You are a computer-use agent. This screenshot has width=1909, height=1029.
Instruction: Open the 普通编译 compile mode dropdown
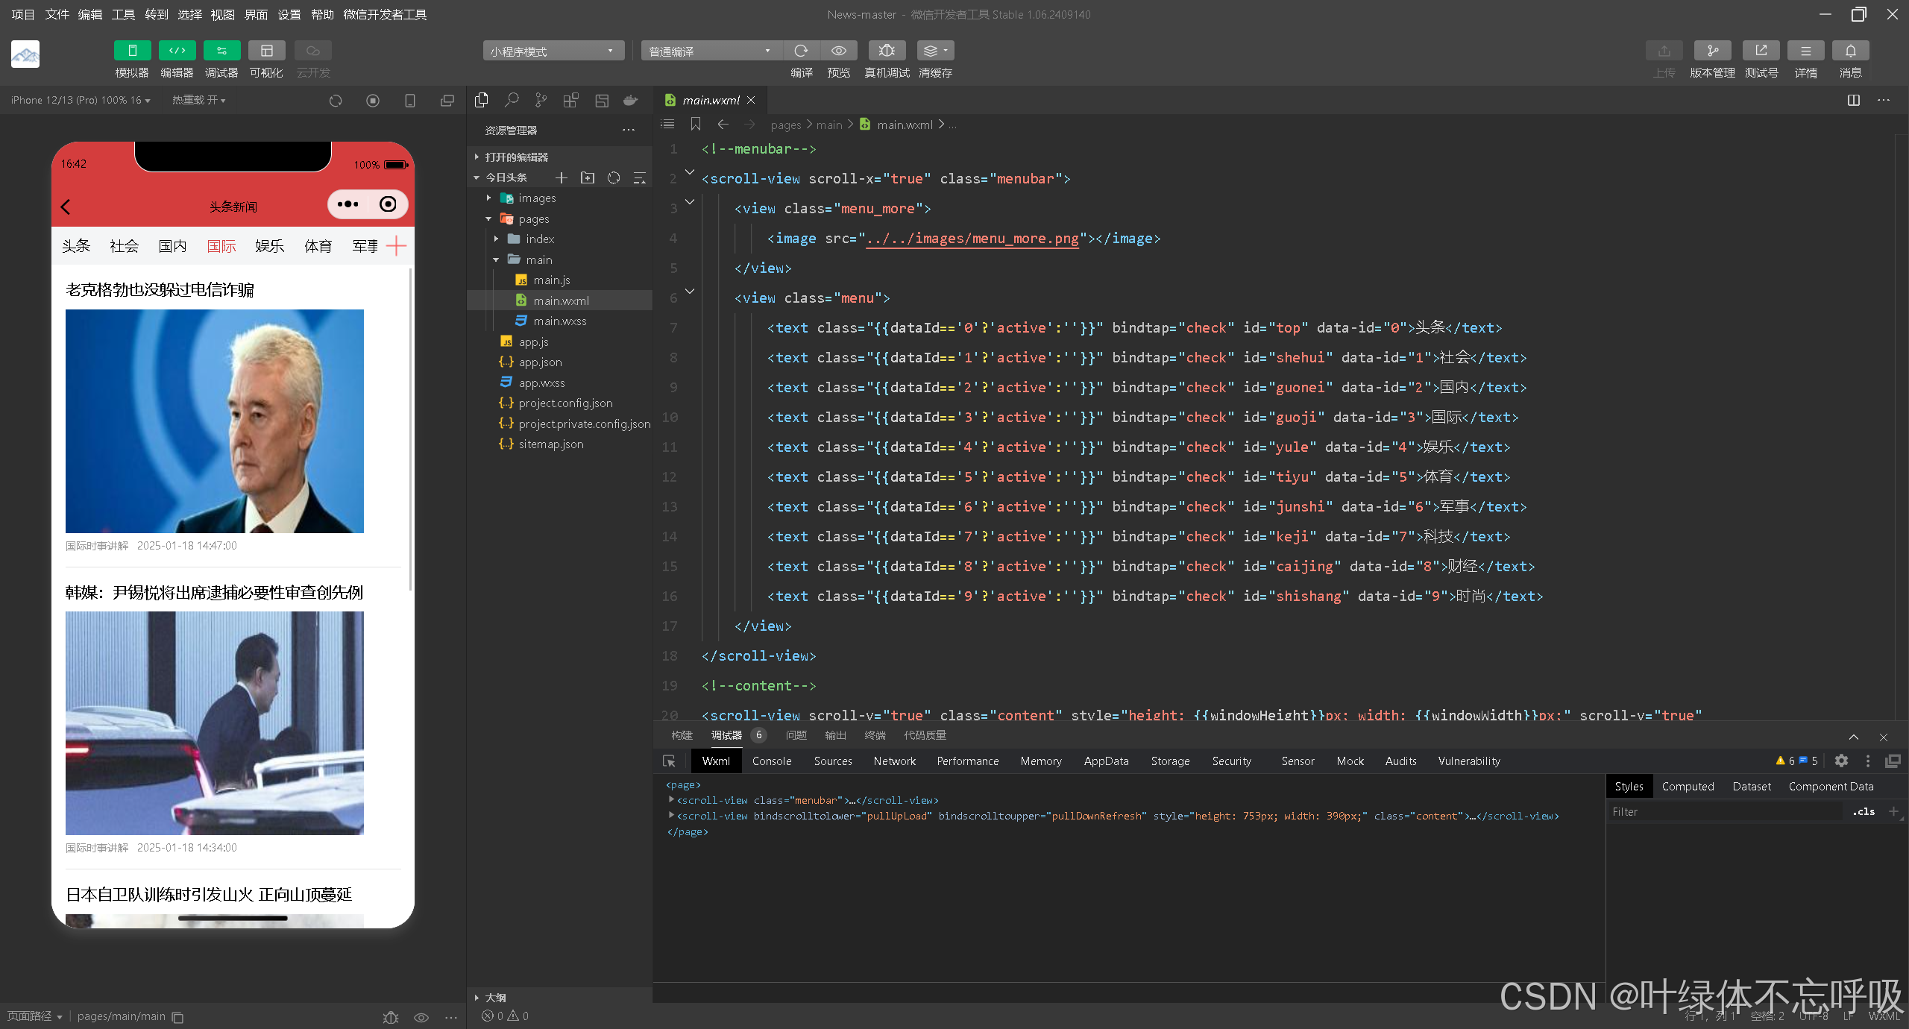pyautogui.click(x=711, y=51)
